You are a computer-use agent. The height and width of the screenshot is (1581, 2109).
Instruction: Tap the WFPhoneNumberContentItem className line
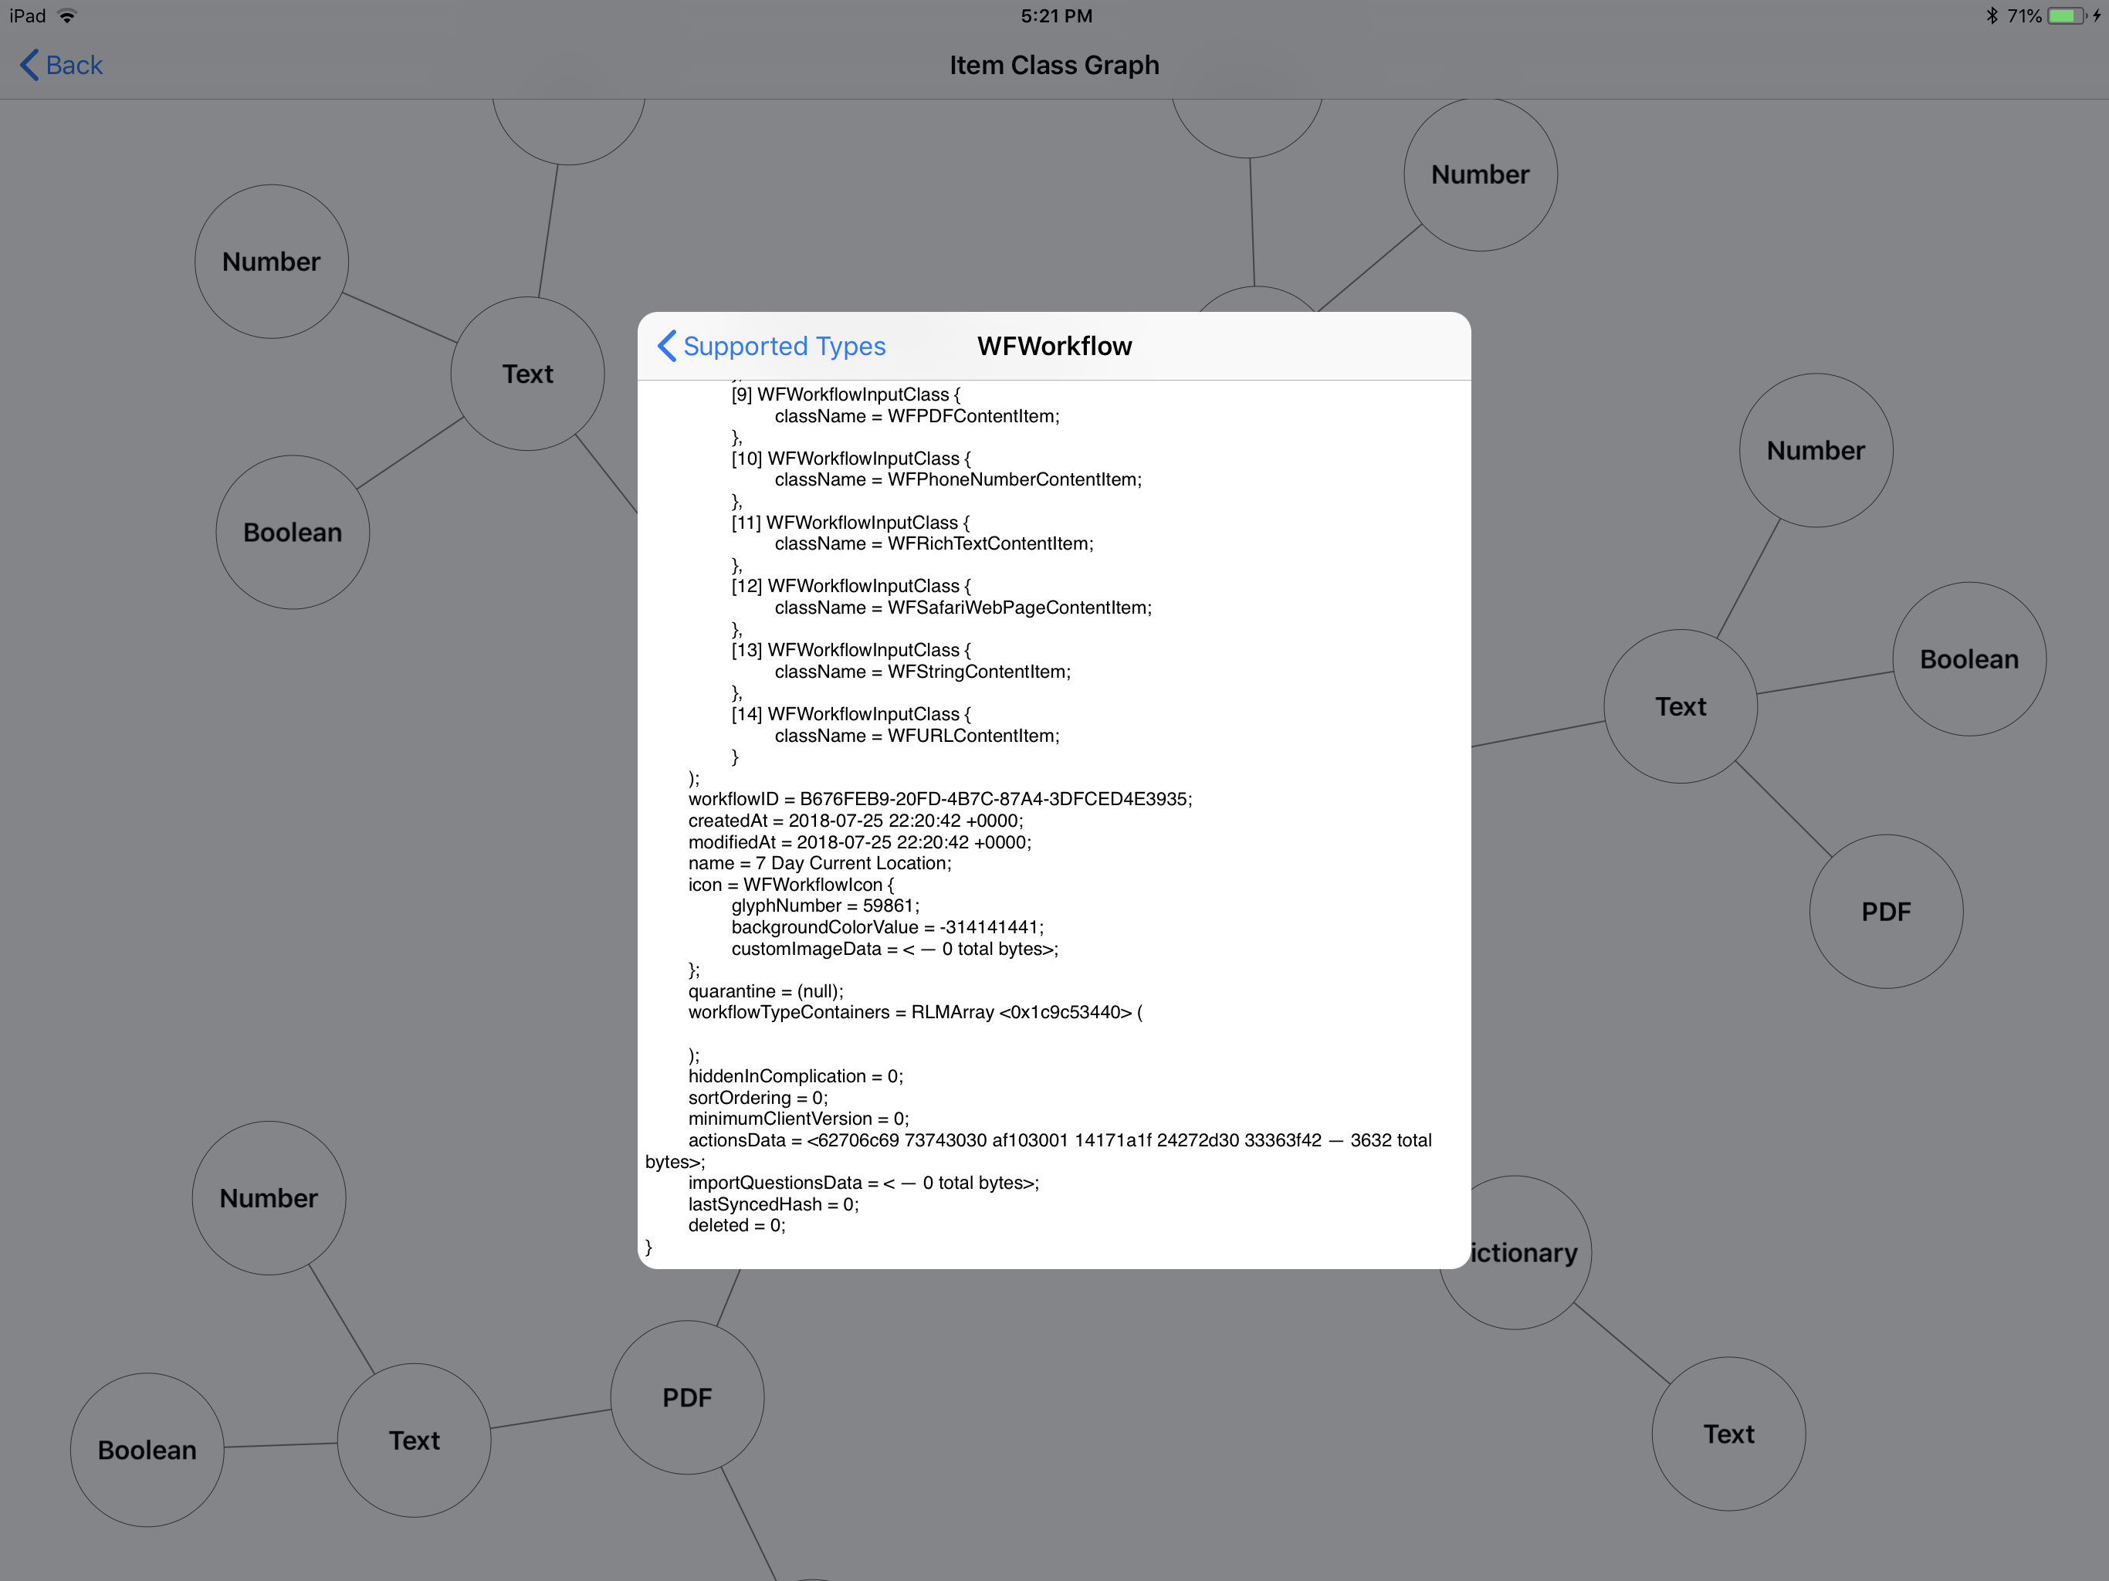click(x=958, y=479)
